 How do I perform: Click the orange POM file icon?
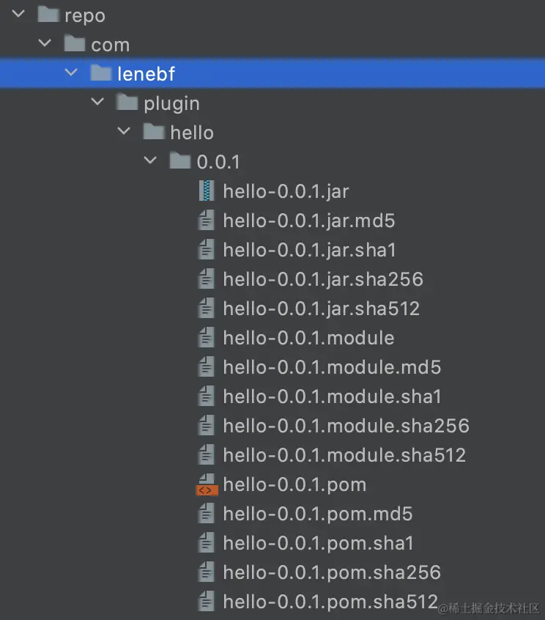(207, 484)
